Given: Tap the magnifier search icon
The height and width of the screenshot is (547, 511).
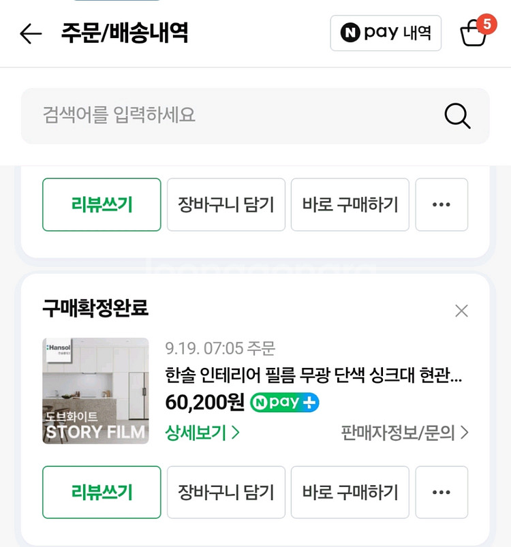Looking at the screenshot, I should 457,116.
